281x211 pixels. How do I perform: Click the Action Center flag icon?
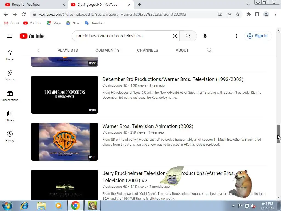[x=240, y=206]
